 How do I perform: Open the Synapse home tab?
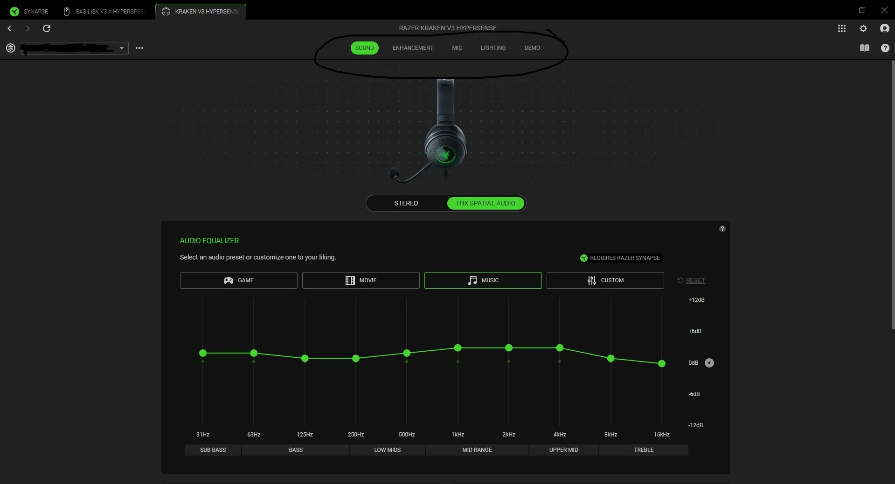coord(29,11)
